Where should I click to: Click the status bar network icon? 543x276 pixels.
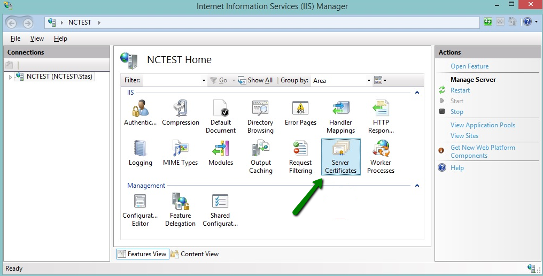tap(532, 268)
